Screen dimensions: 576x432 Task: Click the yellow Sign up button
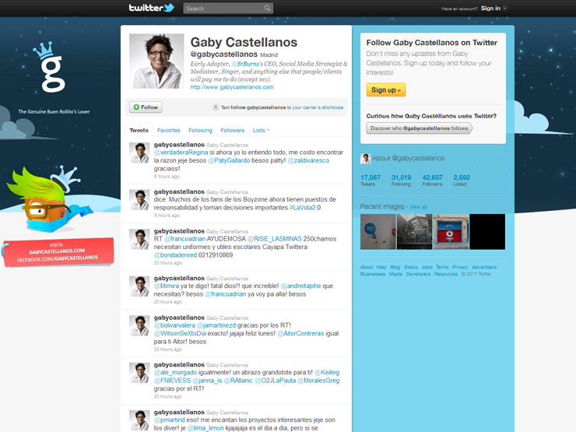(x=386, y=90)
